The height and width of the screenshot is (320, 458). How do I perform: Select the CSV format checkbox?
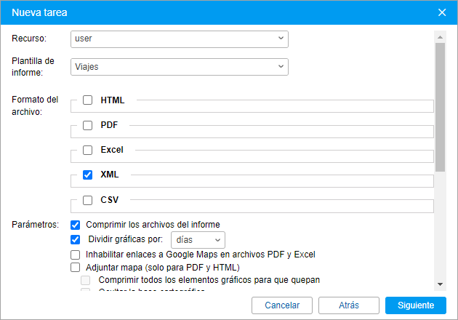click(88, 200)
